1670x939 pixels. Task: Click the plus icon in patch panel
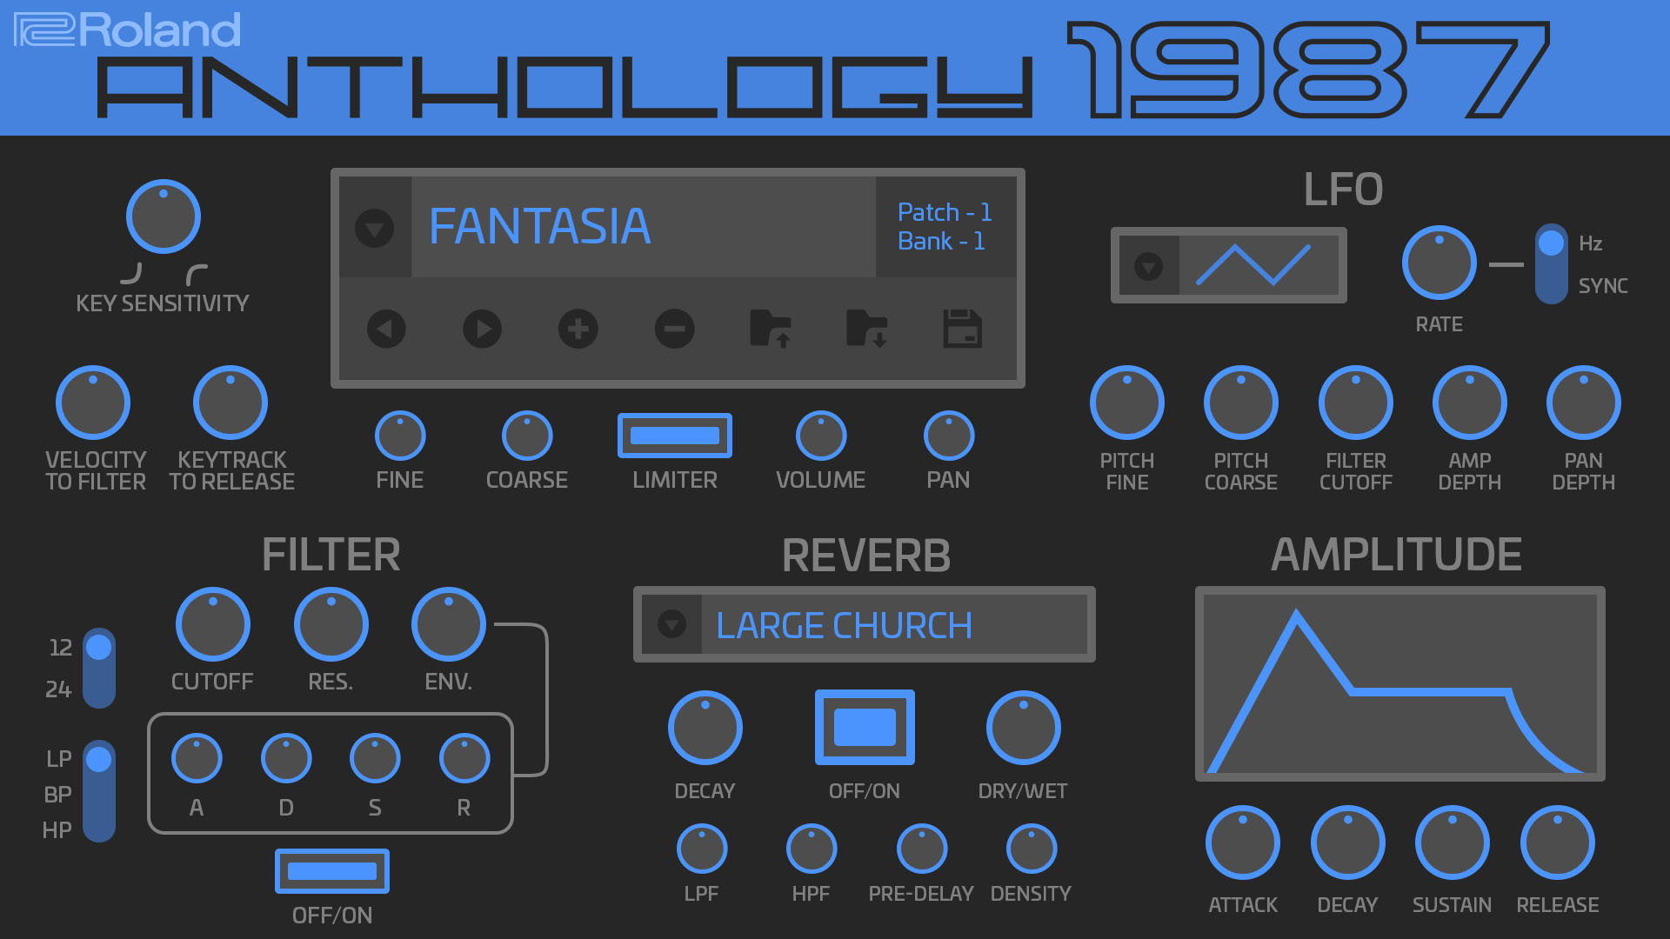pyautogui.click(x=578, y=330)
